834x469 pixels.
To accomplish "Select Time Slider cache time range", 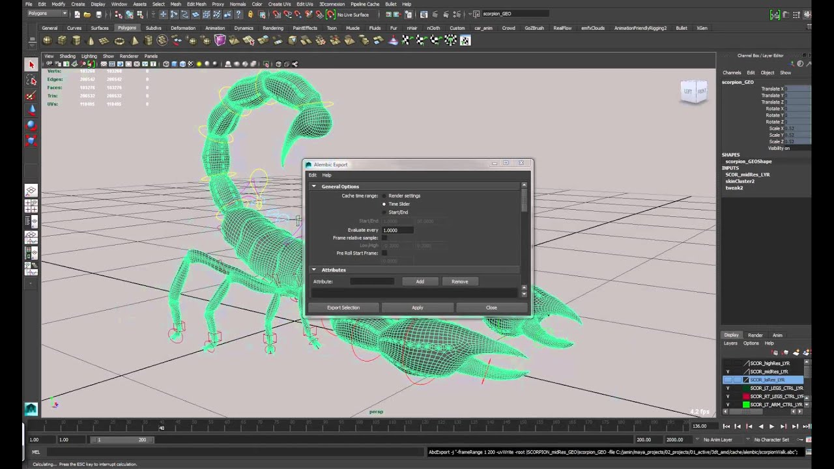I will [x=384, y=204].
